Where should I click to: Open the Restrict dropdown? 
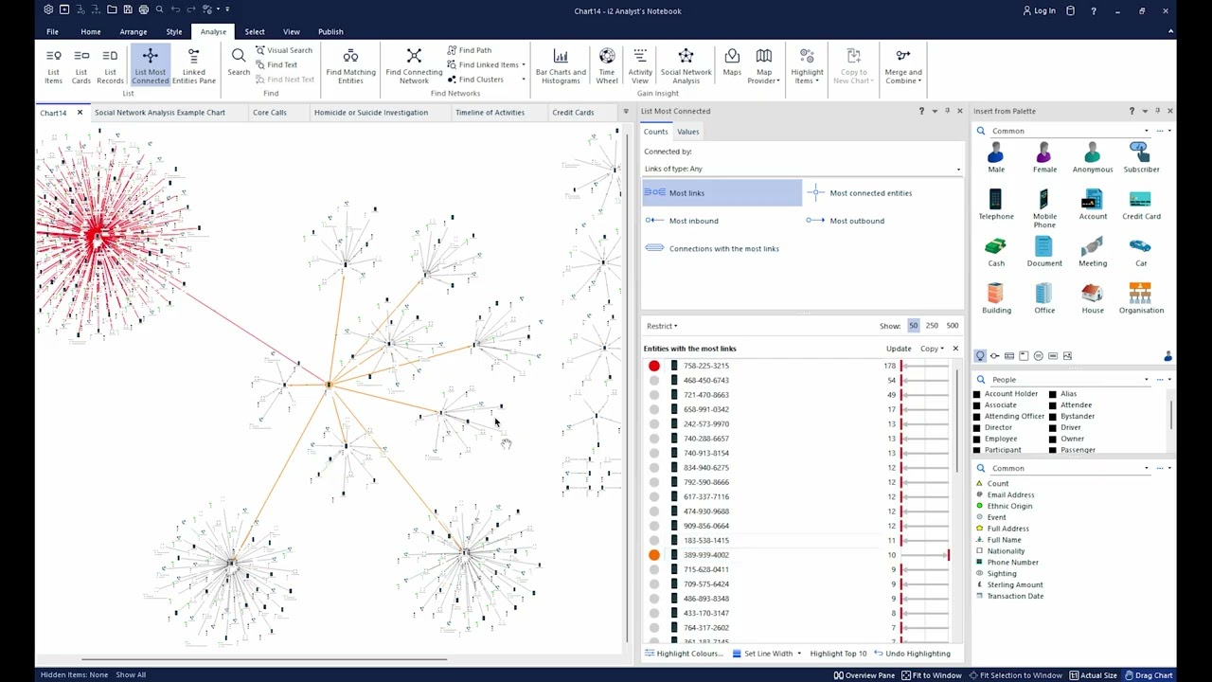pos(662,326)
